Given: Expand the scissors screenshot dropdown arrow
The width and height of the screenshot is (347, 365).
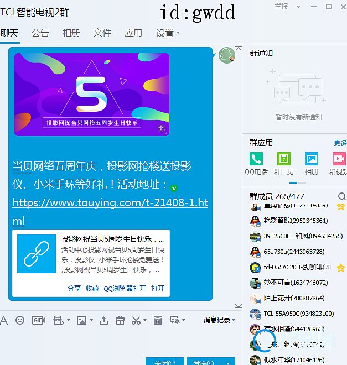Looking at the screenshot, I should point(145,320).
